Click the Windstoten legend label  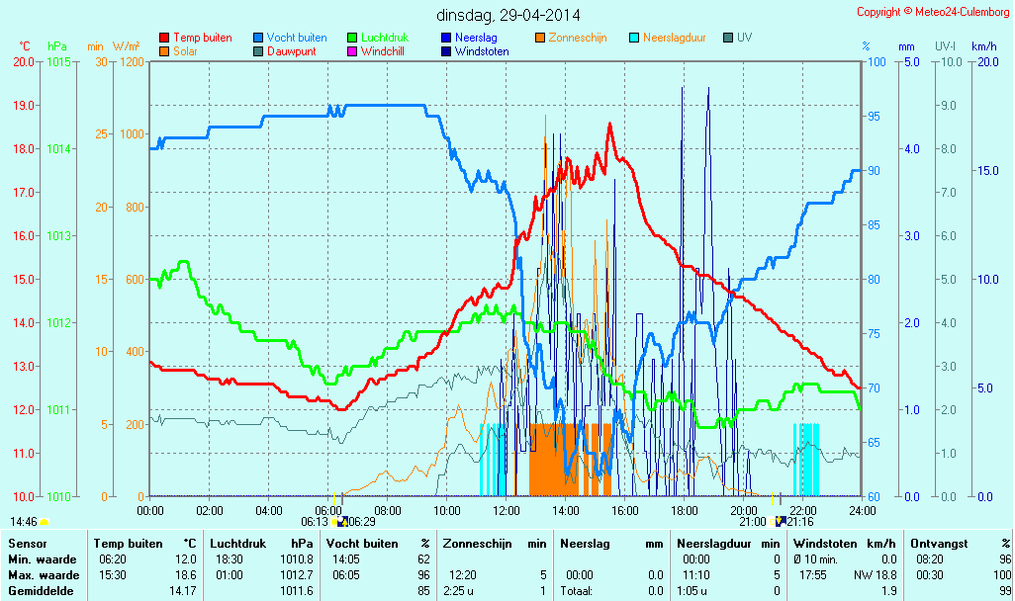[481, 51]
